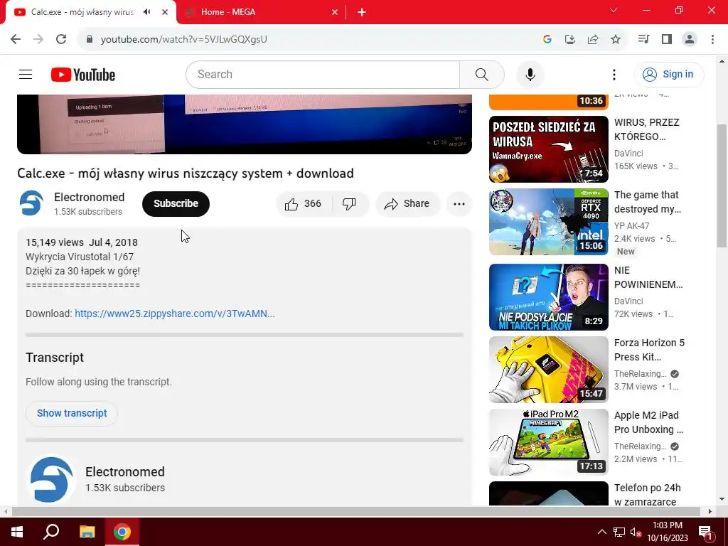Open media control icon in Chrome toolbar
The width and height of the screenshot is (728, 546).
click(643, 40)
